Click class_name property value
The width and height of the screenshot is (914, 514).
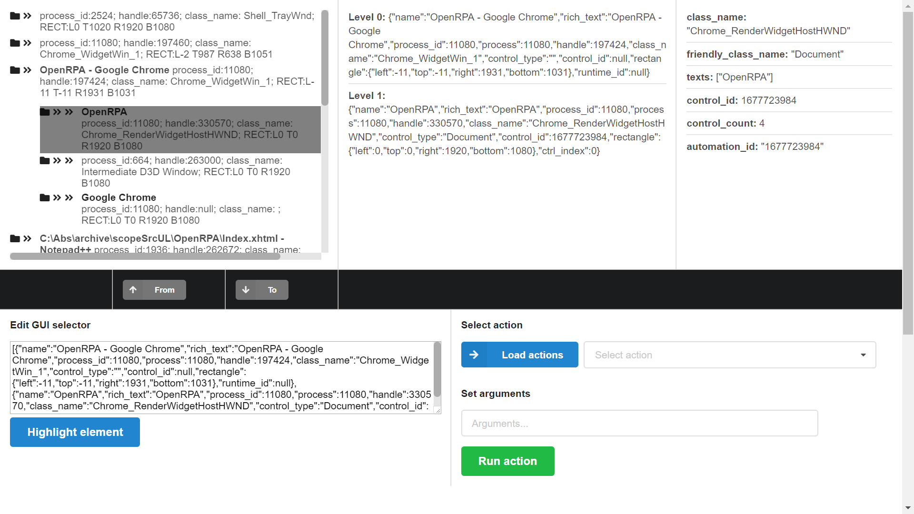[x=768, y=31]
